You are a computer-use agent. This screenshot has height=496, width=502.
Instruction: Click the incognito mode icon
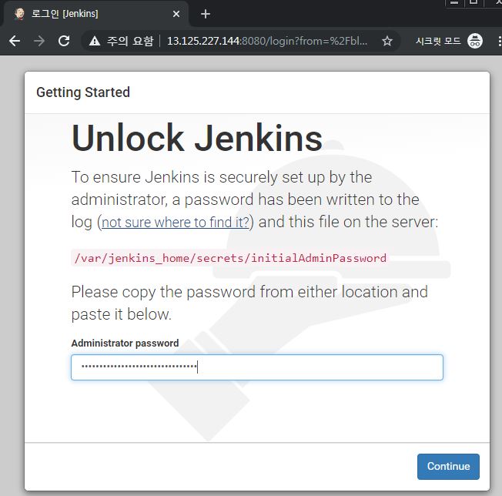point(475,41)
